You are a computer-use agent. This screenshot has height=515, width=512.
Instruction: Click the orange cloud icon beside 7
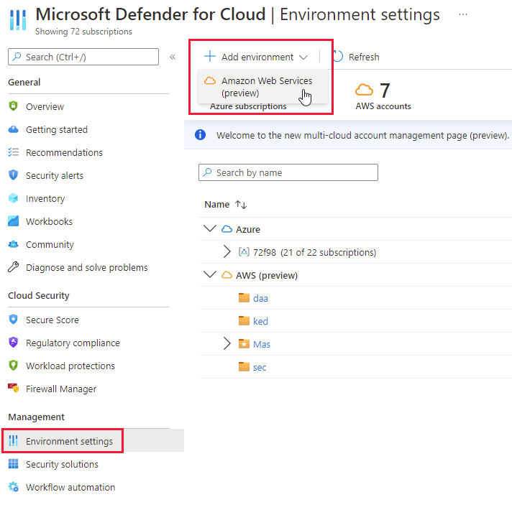tap(364, 90)
